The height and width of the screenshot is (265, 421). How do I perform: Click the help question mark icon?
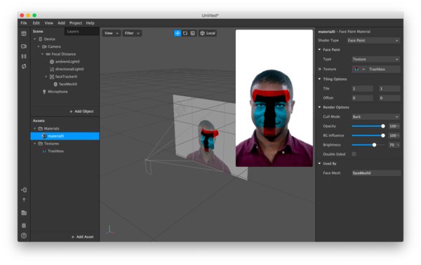[x=24, y=236]
